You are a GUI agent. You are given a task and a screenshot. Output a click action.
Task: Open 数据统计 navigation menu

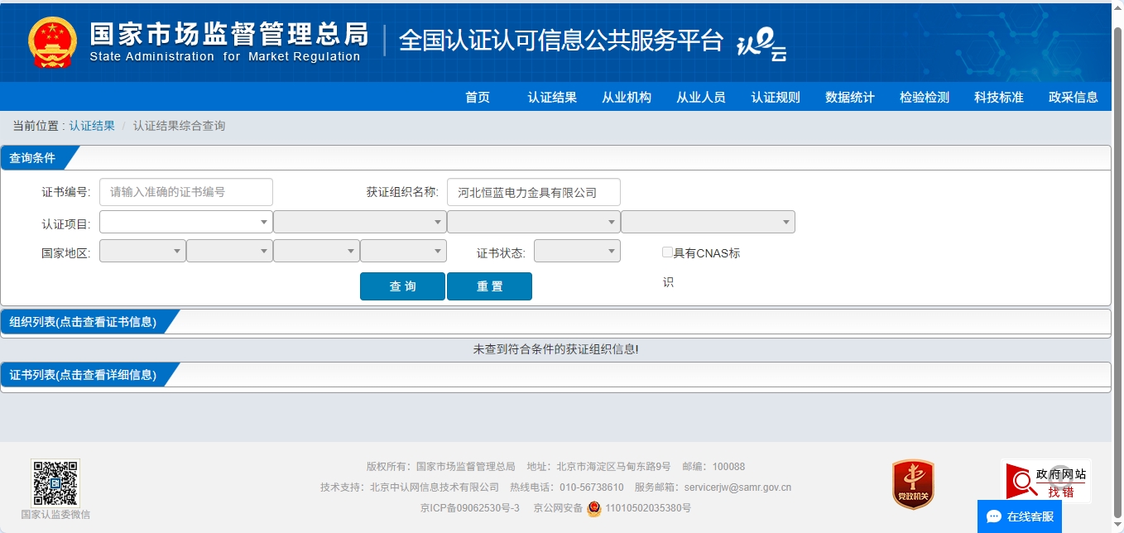pos(850,97)
